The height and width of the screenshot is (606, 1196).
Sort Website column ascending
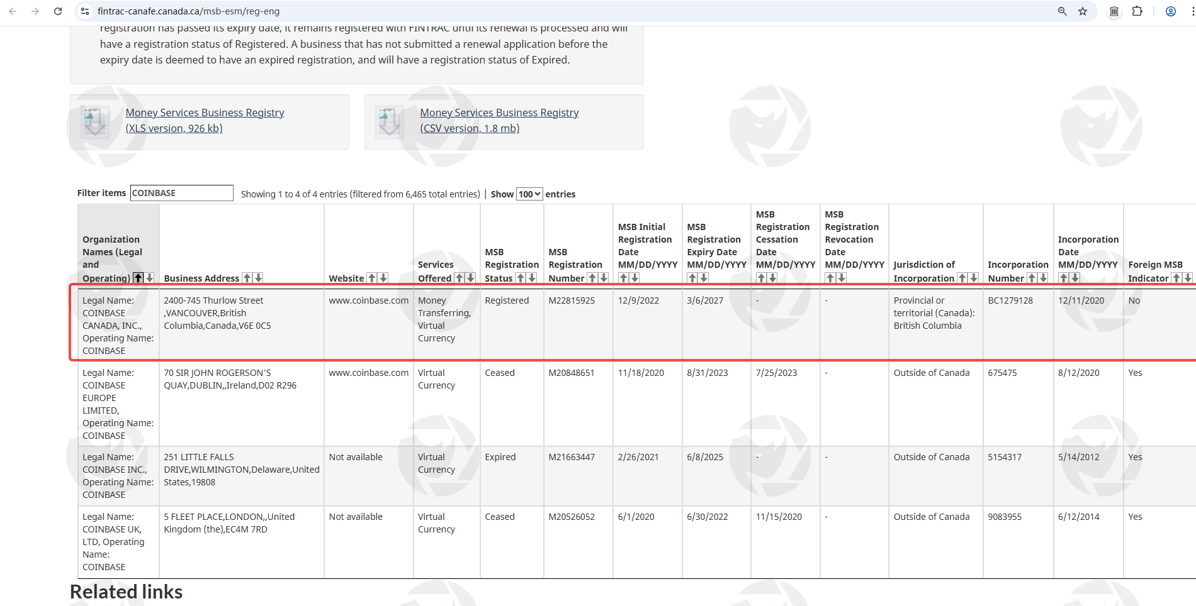(372, 278)
